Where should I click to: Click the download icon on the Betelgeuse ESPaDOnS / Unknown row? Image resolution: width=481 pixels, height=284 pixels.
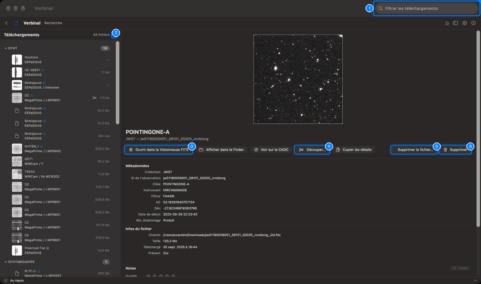(108, 85)
